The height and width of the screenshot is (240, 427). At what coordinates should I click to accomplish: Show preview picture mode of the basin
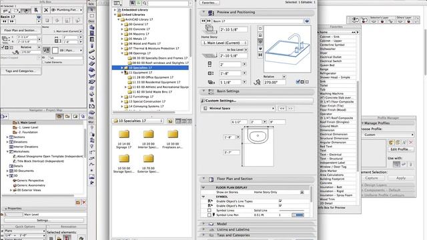260,55
